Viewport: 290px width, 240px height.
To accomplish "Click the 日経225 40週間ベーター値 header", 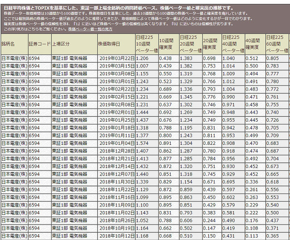I will pos(233,44).
